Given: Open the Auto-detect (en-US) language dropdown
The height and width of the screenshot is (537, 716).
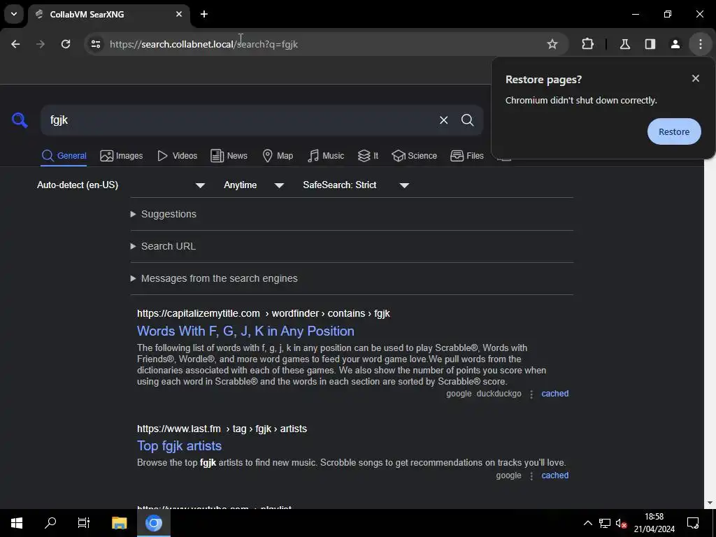Looking at the screenshot, I should [120, 185].
